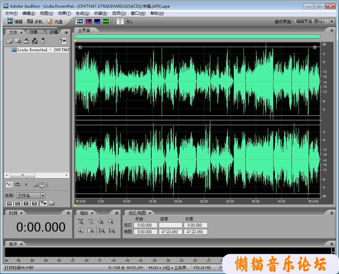Insert file into multitrack session icon
The height and width of the screenshot is (274, 339).
pos(35,41)
